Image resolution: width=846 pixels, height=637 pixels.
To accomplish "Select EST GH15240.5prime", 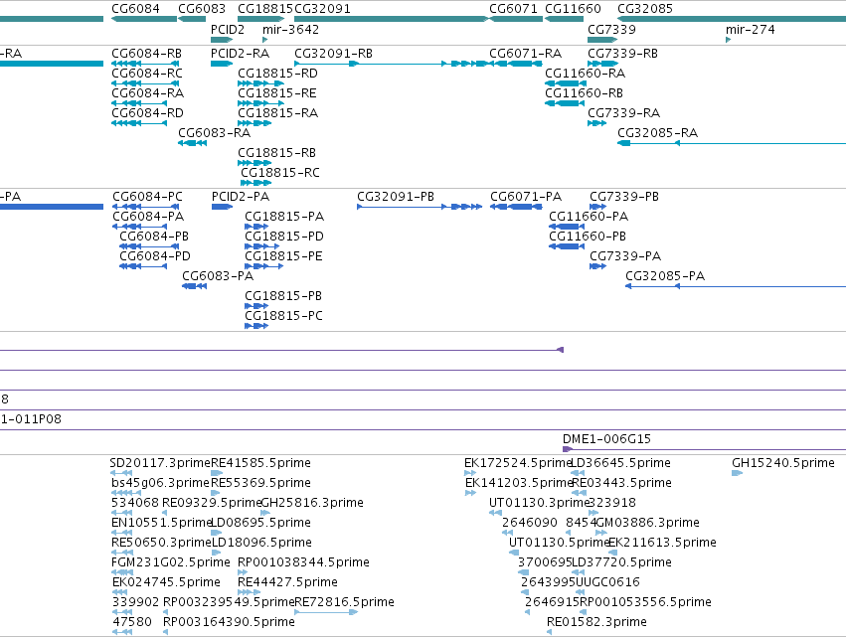I will coord(783,463).
